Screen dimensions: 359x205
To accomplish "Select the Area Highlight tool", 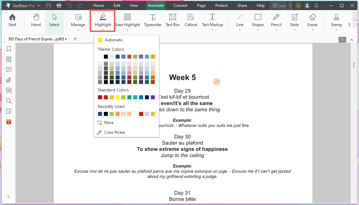I will (128, 20).
